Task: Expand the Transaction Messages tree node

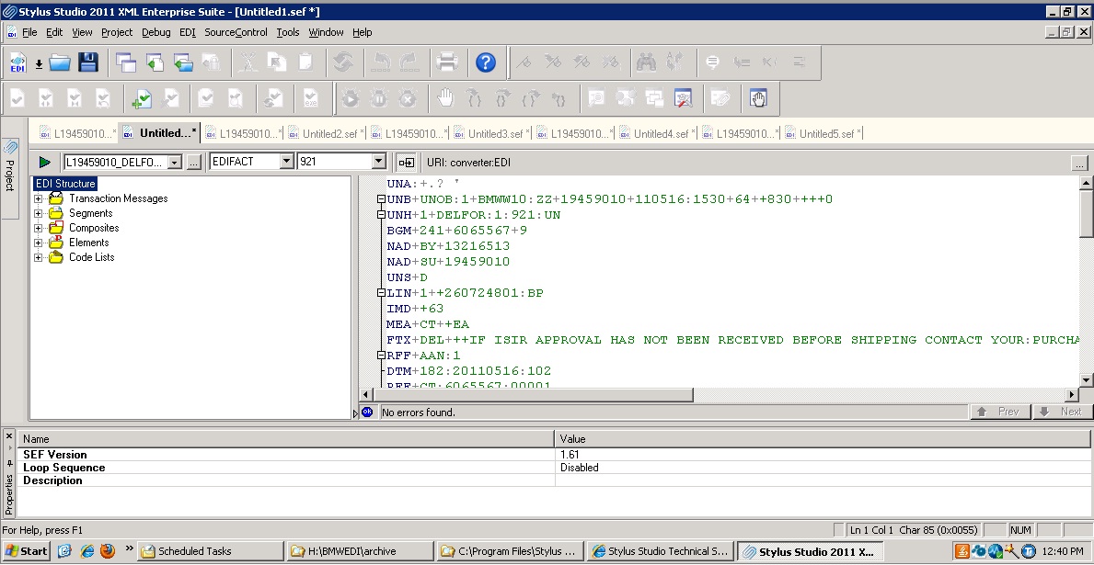Action: click(x=39, y=198)
